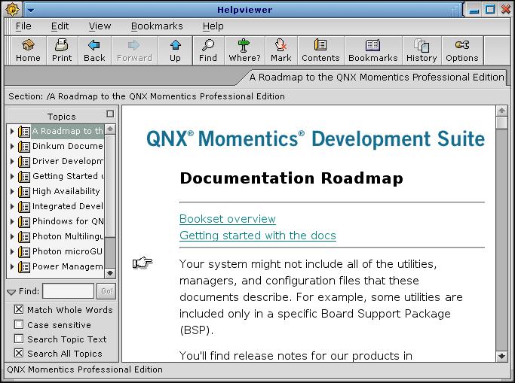515x383 pixels.
Task: Follow the Bookset overview link
Action: (228, 219)
